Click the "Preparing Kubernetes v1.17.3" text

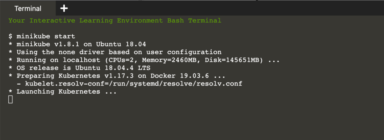[81, 76]
